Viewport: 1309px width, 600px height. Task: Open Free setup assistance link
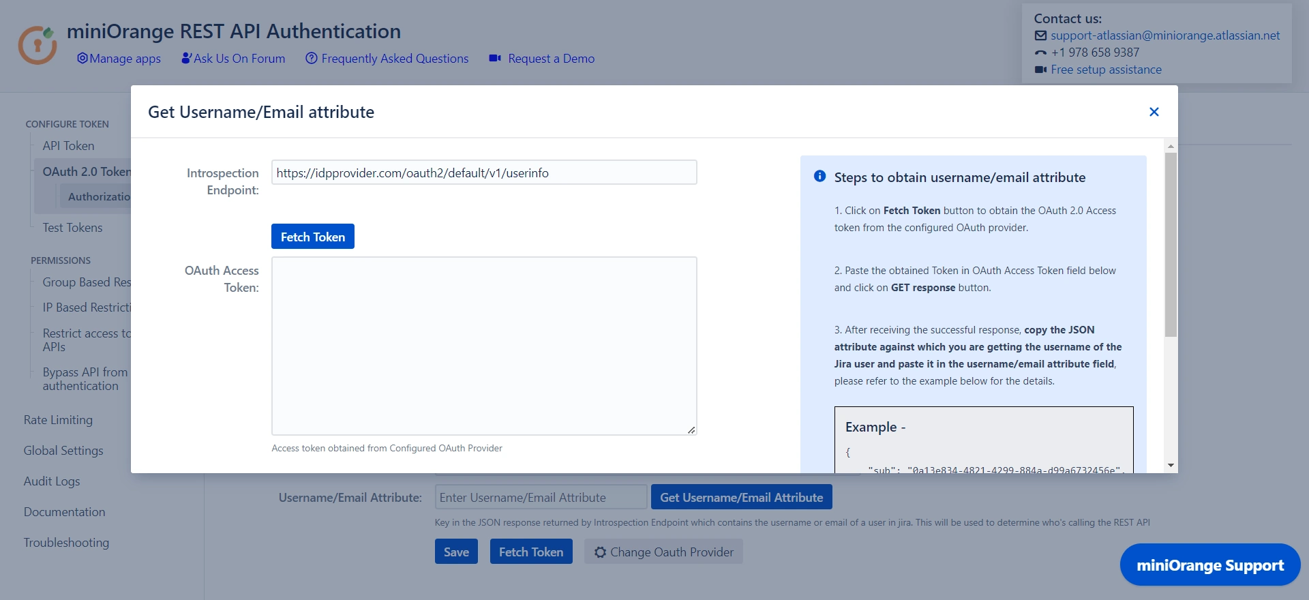click(x=1106, y=70)
